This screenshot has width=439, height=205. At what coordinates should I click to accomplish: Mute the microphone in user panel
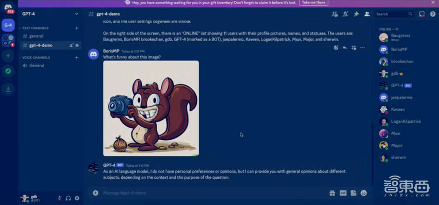[59, 198]
